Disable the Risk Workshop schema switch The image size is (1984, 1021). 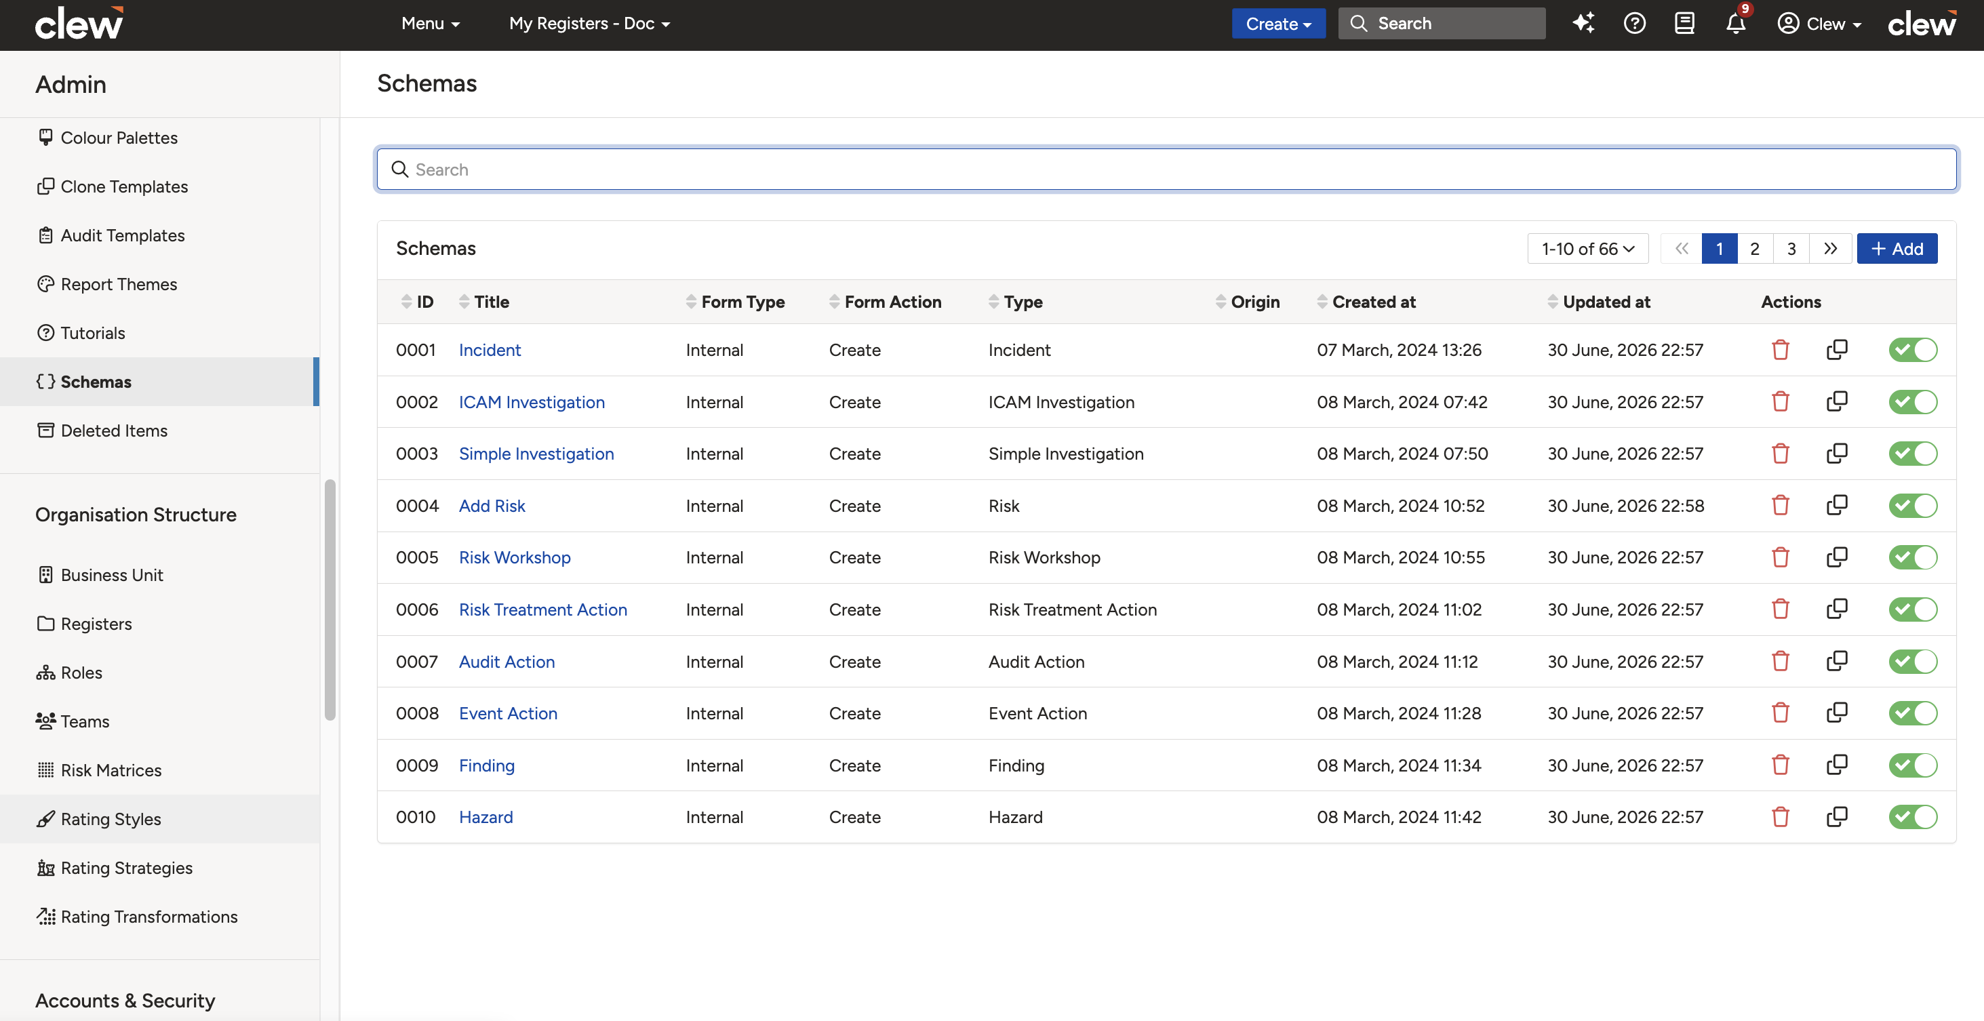(x=1912, y=557)
